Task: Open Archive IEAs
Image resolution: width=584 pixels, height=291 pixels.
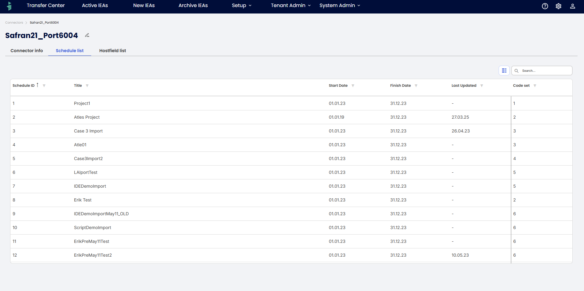Action: tap(193, 6)
